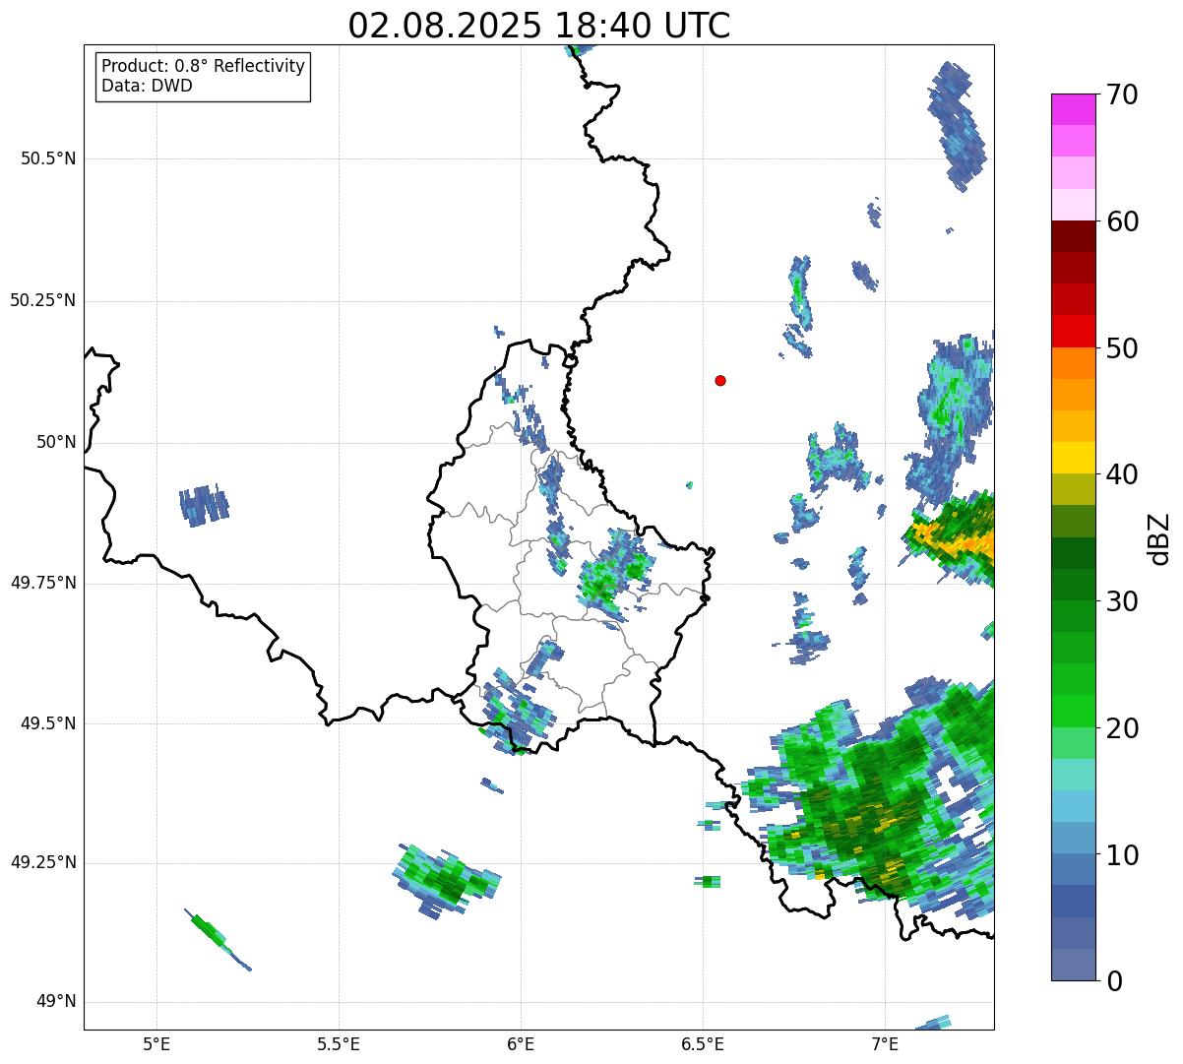
Task: Click the 6.5°E longitude label
Action: (x=703, y=1043)
